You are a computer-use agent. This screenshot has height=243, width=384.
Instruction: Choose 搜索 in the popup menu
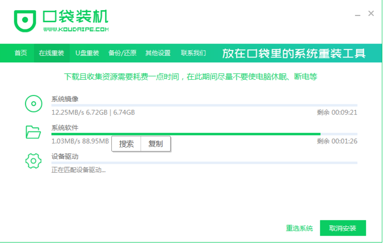tap(126, 144)
